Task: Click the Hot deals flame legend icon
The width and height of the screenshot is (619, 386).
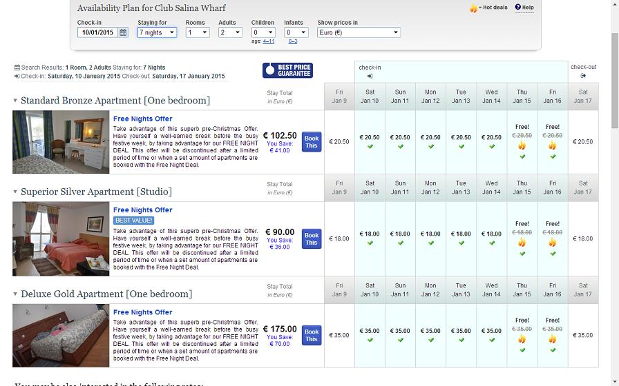Action: point(473,8)
